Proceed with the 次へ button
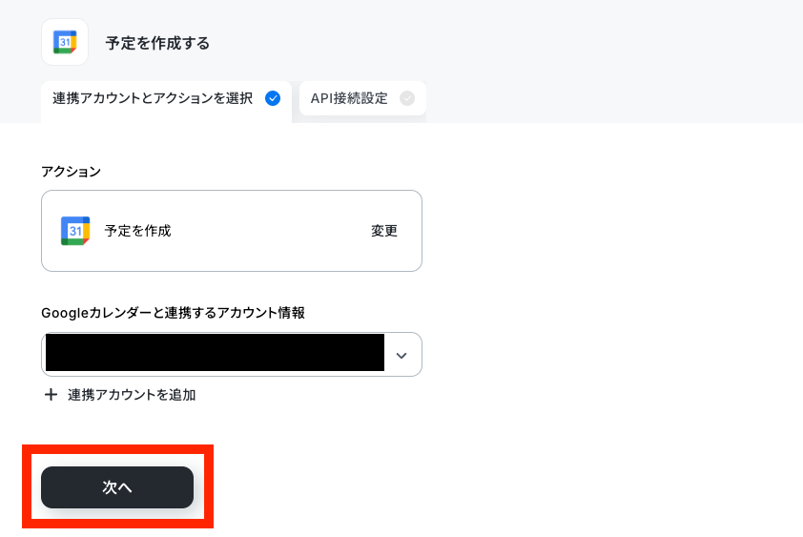 pyautogui.click(x=117, y=486)
